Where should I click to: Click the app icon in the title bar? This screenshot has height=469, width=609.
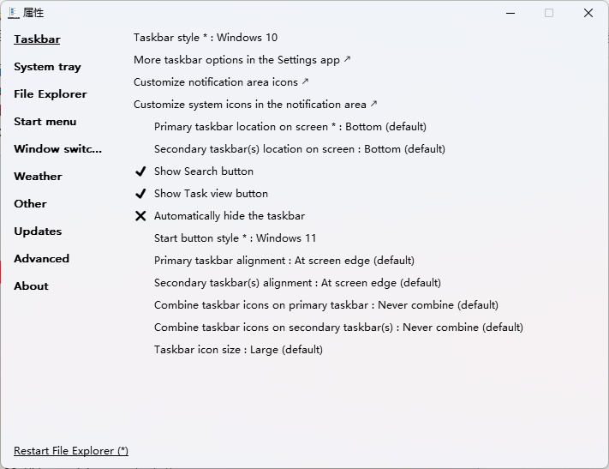tap(13, 13)
